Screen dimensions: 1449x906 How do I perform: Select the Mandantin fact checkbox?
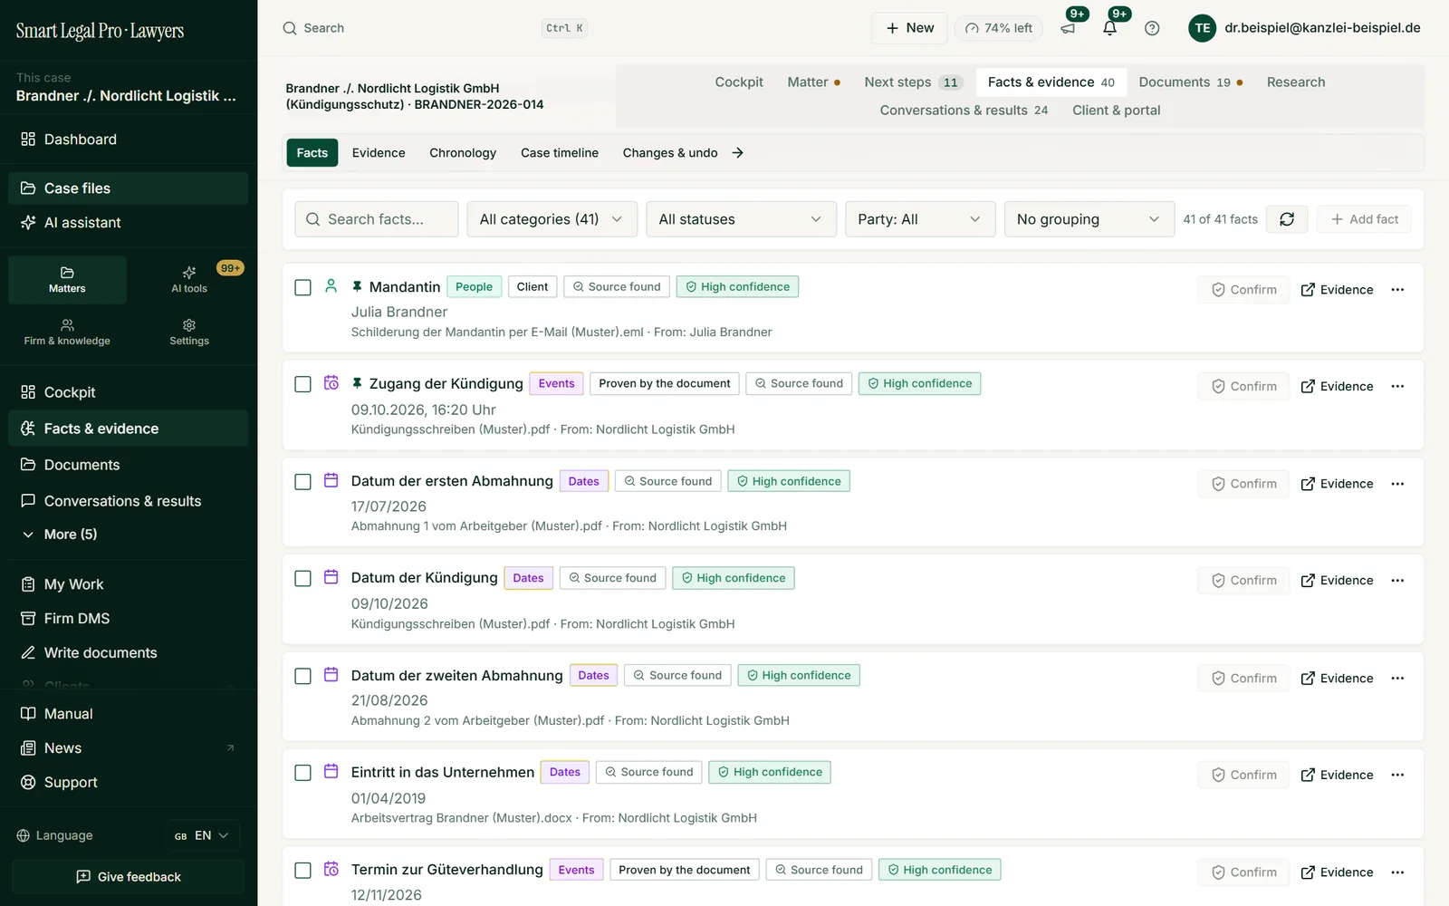point(303,287)
